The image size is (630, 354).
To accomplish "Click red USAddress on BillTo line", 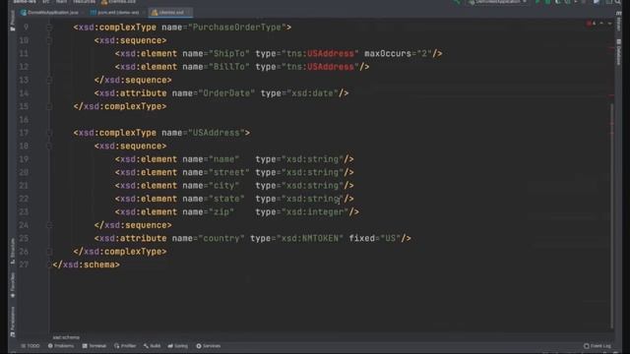I will click(331, 67).
